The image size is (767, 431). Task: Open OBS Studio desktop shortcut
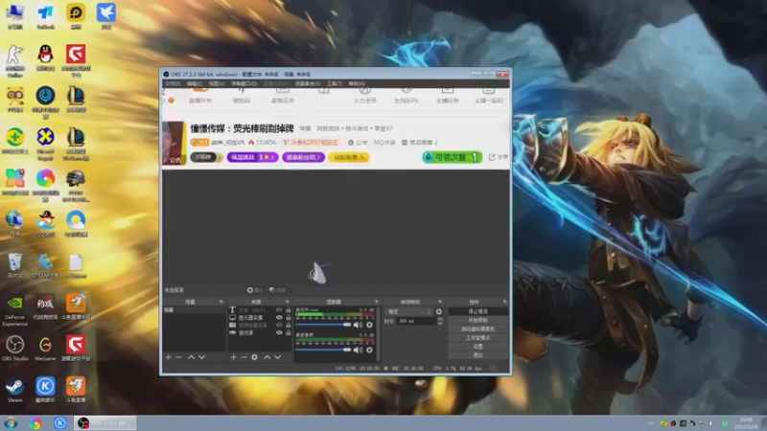[x=14, y=349]
